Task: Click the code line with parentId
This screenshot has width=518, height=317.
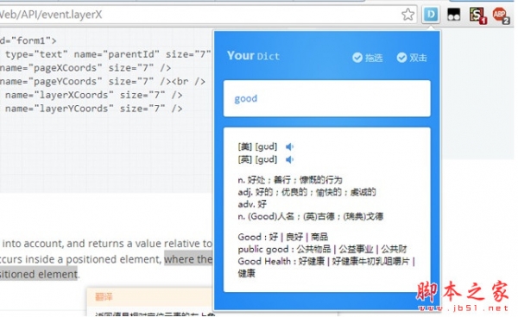Action: 108,54
